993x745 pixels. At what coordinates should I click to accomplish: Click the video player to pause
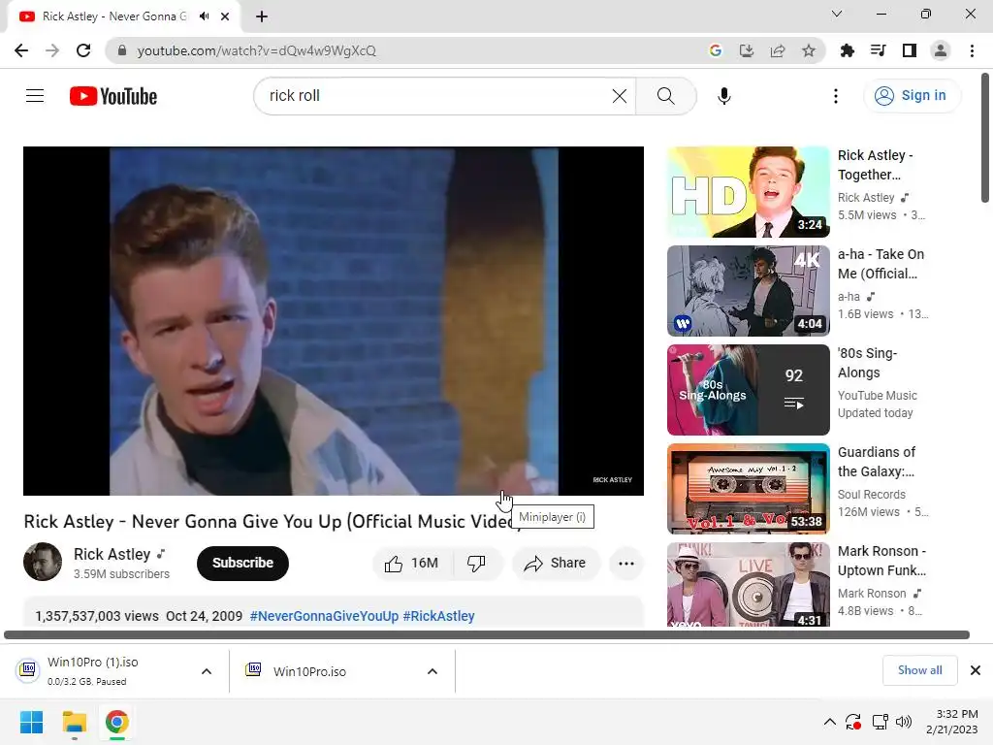tap(334, 320)
